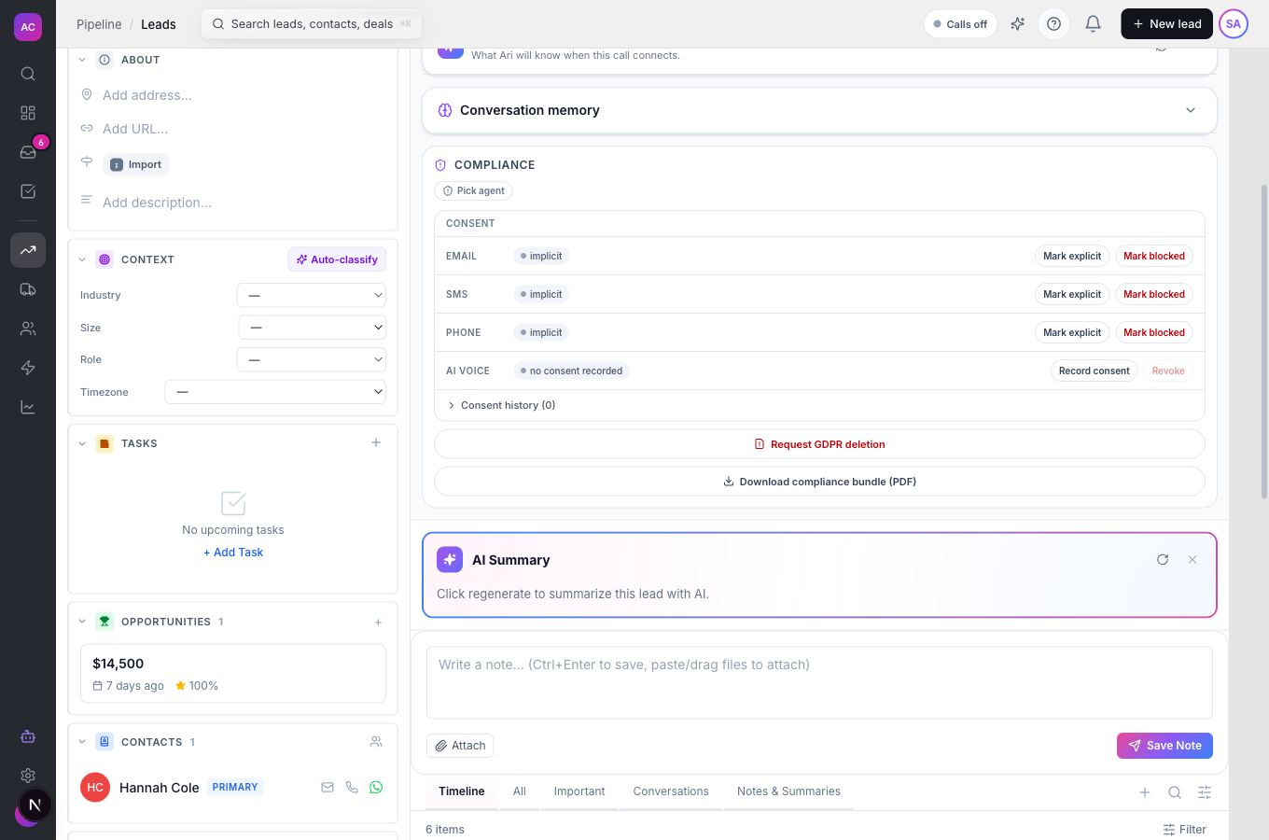Switch to the All tab
This screenshot has height=840, width=1269.
pos(520,791)
